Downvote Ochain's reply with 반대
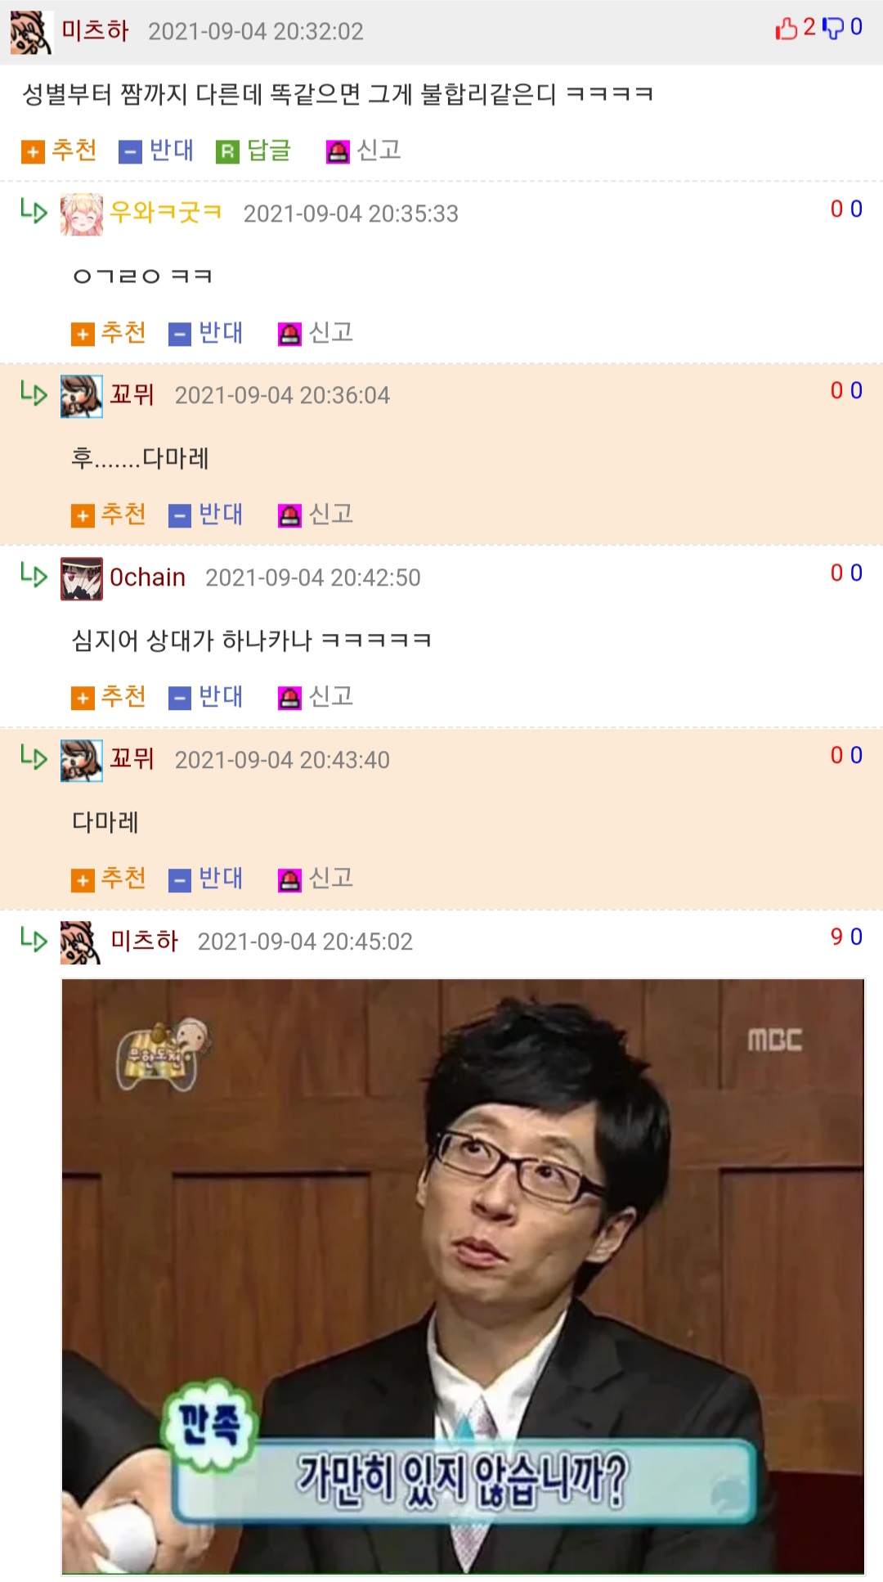This screenshot has height=1582, width=883. [x=206, y=697]
